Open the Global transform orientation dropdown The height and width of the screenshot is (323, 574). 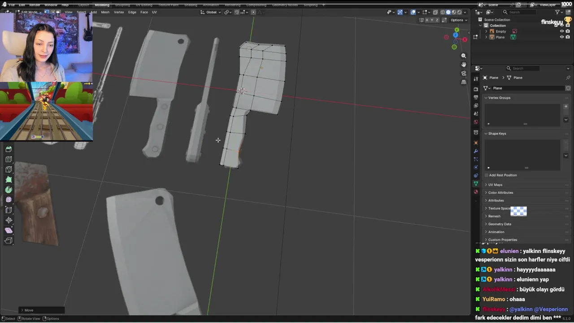(x=212, y=12)
